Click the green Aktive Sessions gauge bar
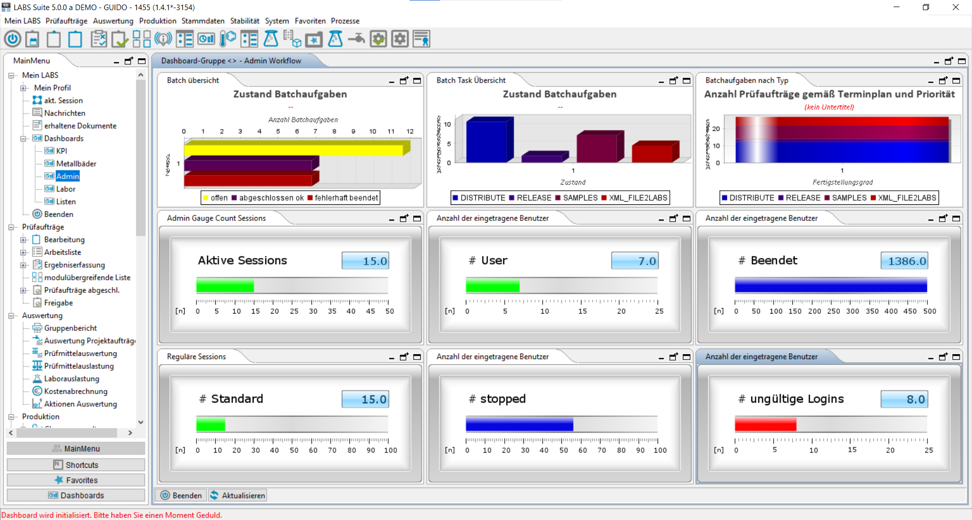This screenshot has width=972, height=520. coord(225,286)
